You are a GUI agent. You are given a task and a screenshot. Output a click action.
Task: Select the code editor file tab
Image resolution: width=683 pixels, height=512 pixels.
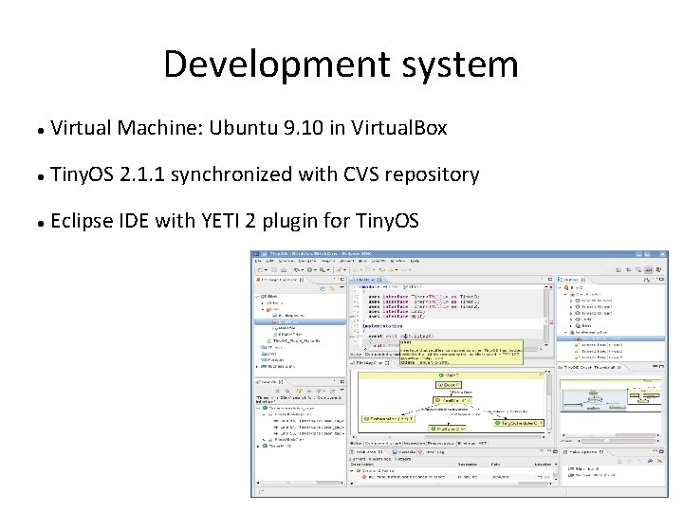367,280
